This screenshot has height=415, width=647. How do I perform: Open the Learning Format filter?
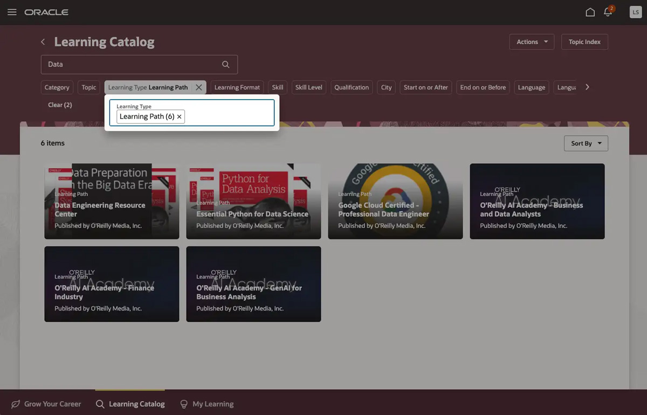click(237, 87)
